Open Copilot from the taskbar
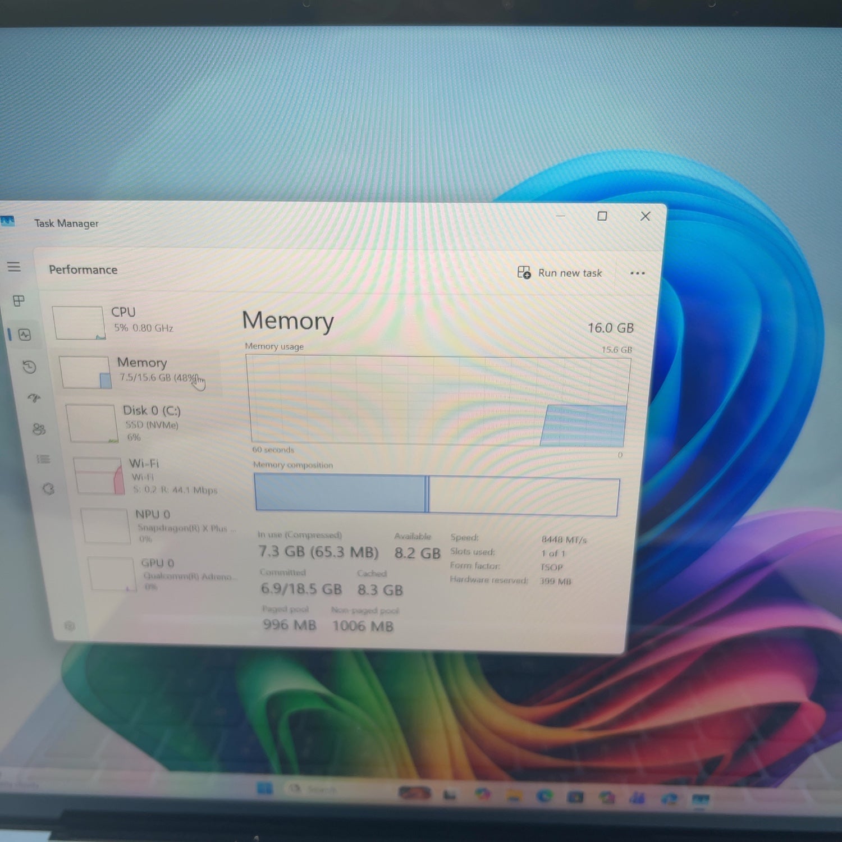 coord(483,794)
